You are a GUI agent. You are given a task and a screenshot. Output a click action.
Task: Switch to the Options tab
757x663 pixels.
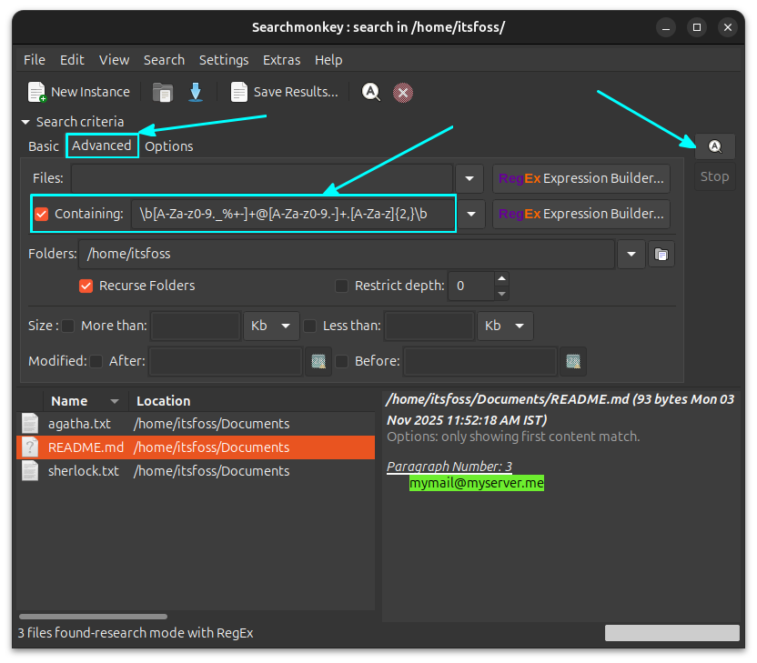(170, 146)
